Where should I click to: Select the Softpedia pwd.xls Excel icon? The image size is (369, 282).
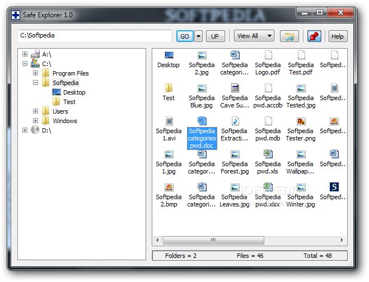268,154
